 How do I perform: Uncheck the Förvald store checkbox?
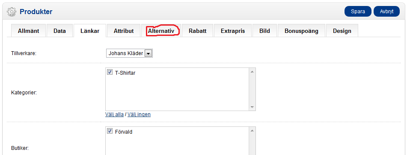(x=110, y=131)
